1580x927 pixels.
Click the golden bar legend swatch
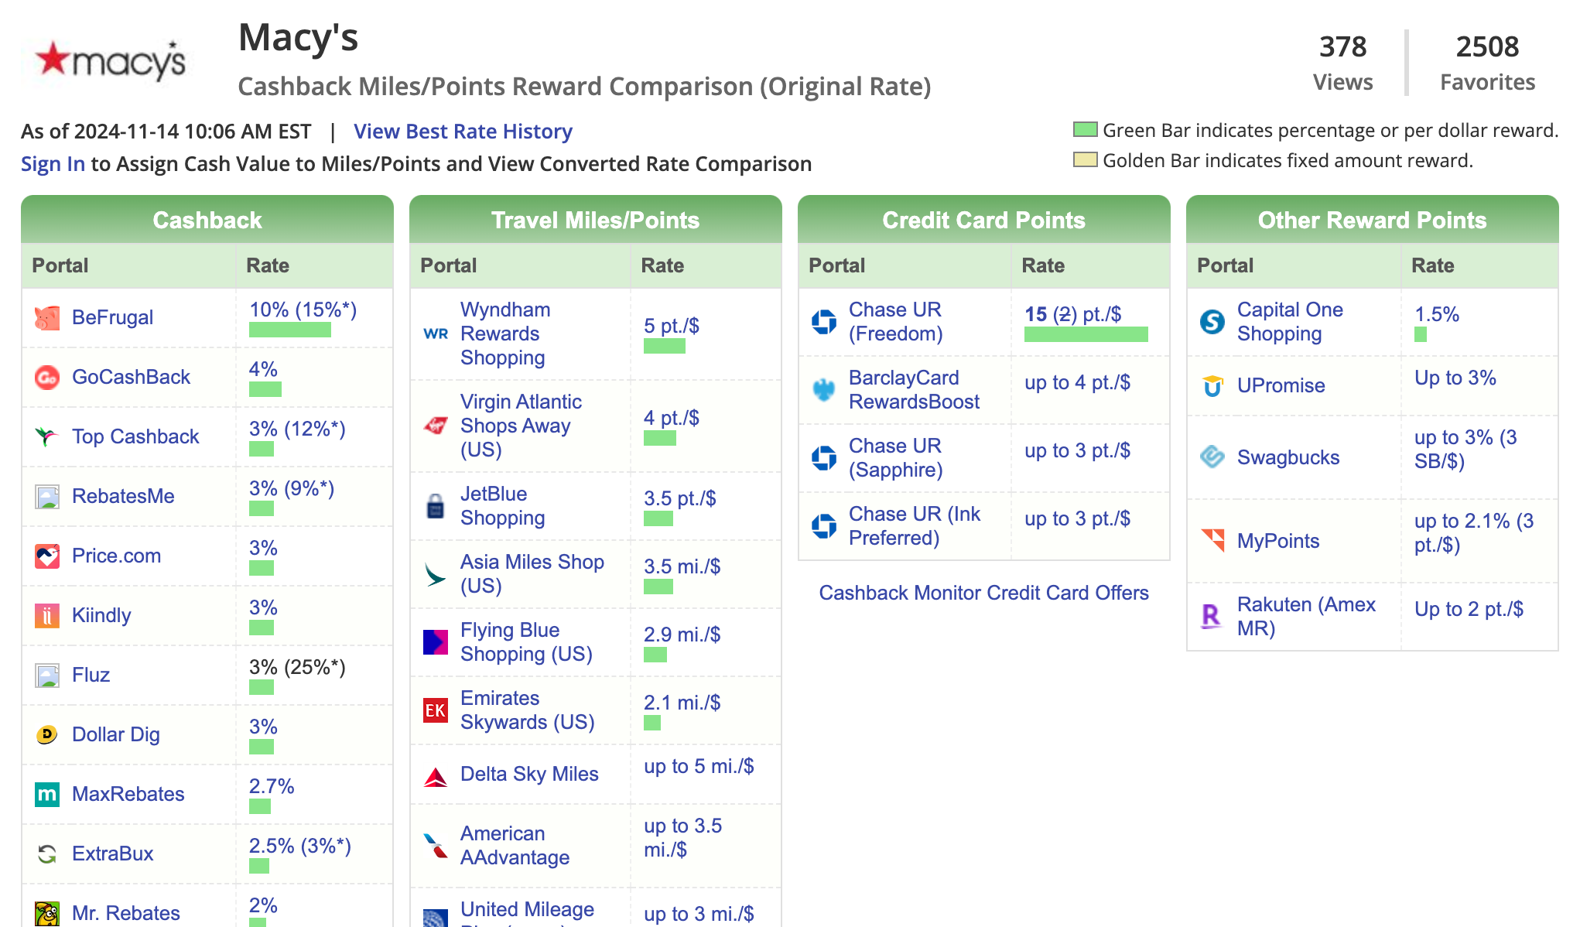(x=1086, y=159)
